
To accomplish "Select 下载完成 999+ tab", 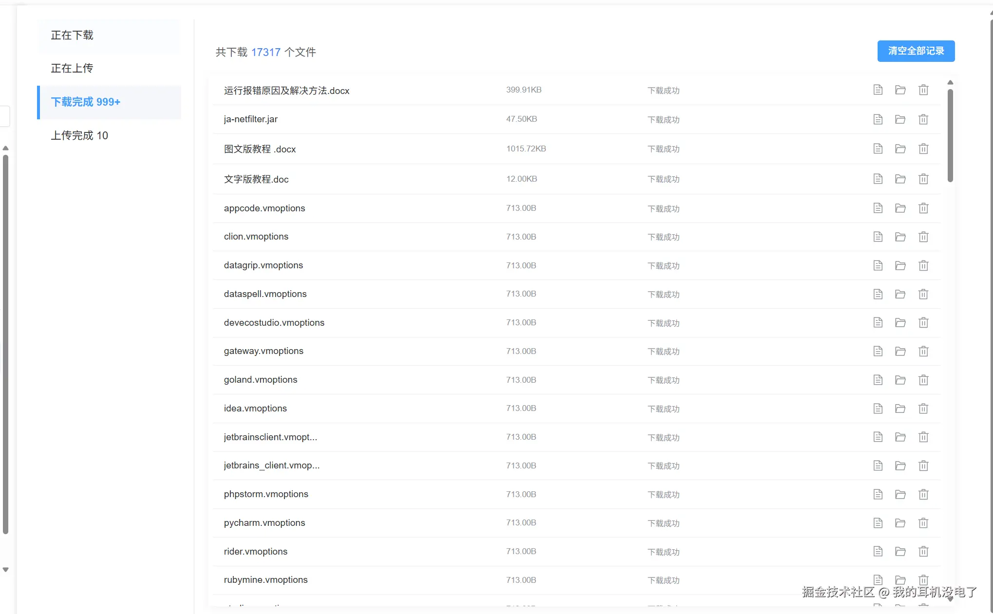I will [x=86, y=102].
